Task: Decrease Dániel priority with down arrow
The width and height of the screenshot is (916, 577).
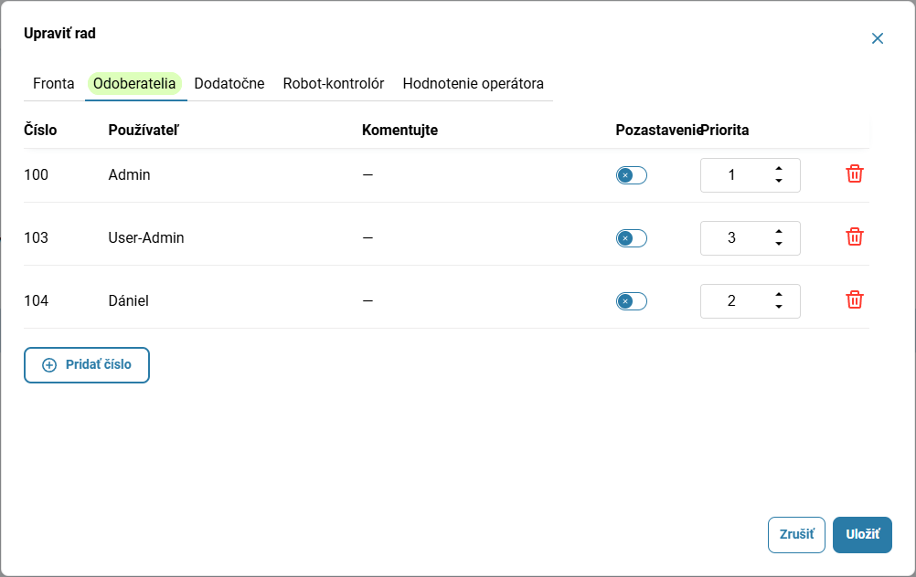Action: tap(779, 307)
